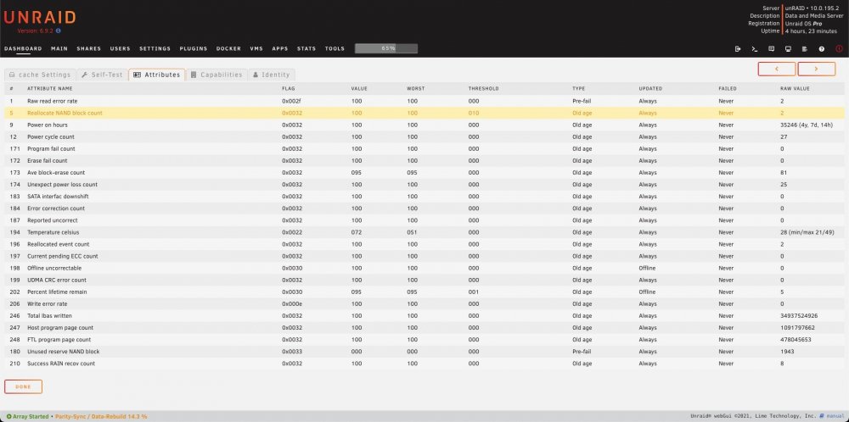The image size is (849, 422).
Task: Click the Total lbas written raw value 34937524926
Action: pyautogui.click(x=799, y=315)
